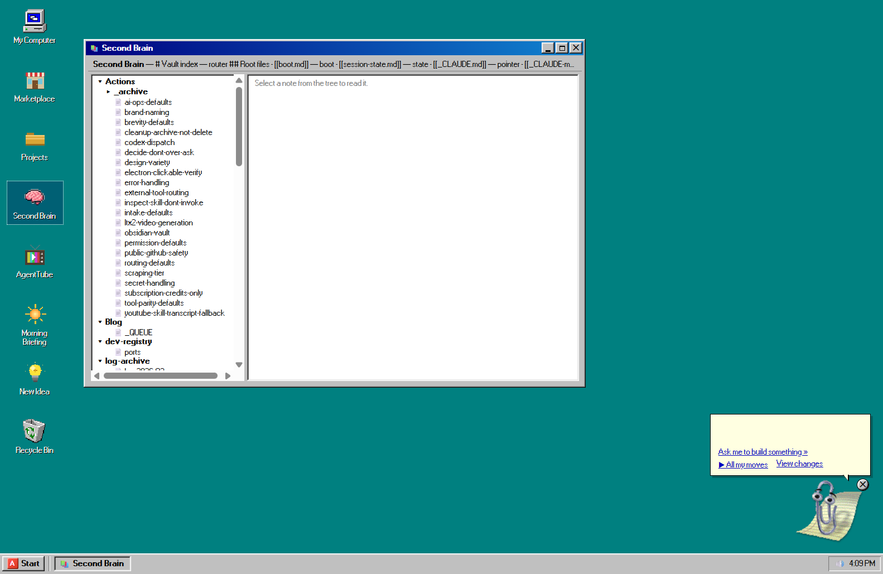Collapse the Actions folder arrow
883x574 pixels.
(x=100, y=81)
